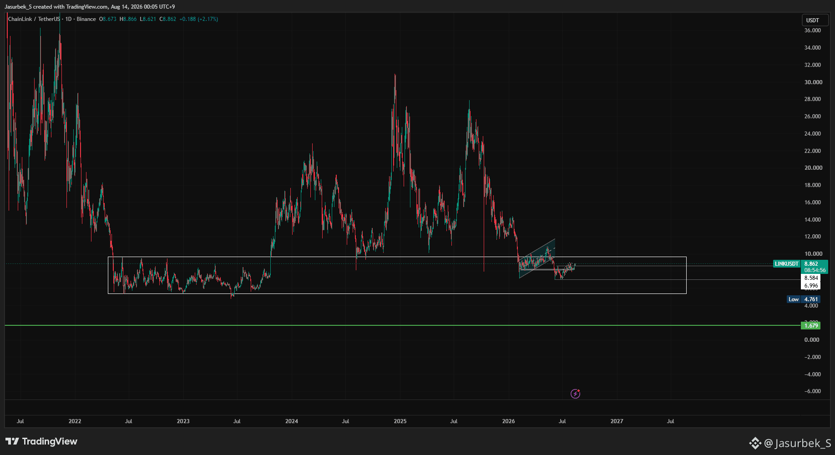Click the LINKUSDT price line label
Image resolution: width=835 pixels, height=455 pixels.
point(787,264)
